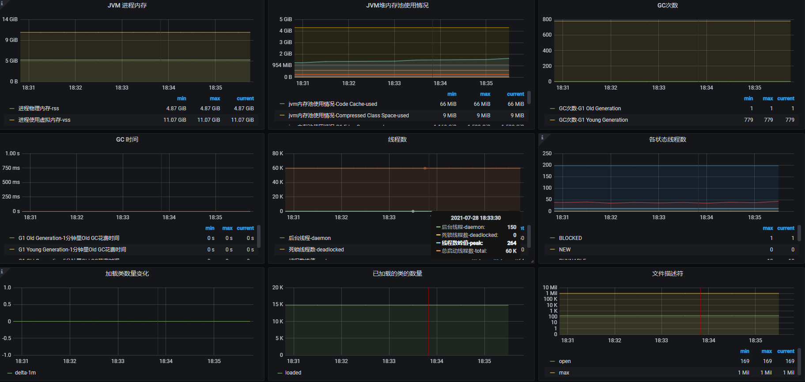The image size is (805, 382).
Task: Click the info icon on JVM 进程内存 panel
Action: pos(2,3)
